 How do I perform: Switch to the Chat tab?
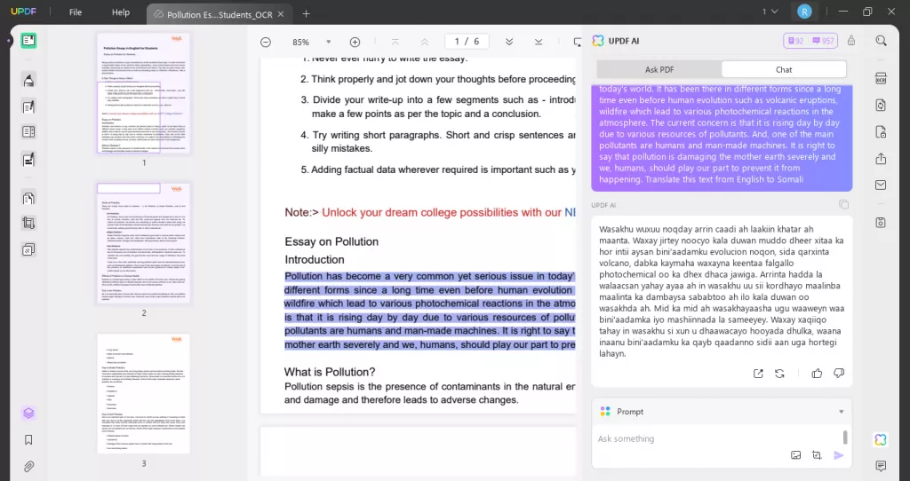(x=784, y=69)
